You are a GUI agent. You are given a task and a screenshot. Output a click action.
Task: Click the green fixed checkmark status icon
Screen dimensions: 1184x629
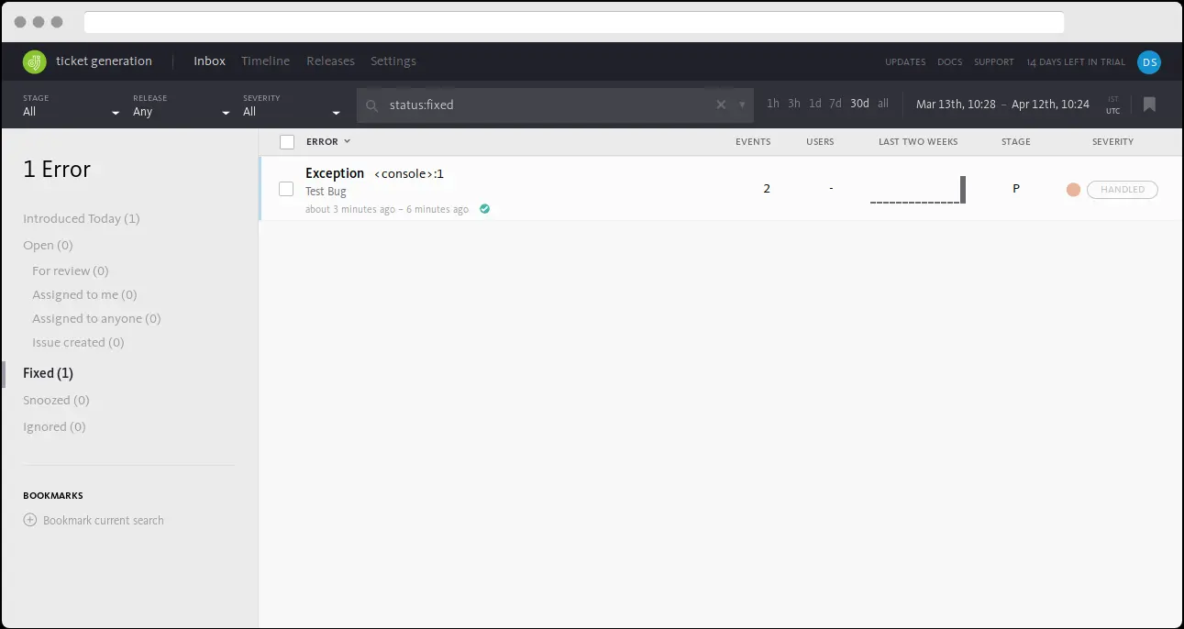484,209
